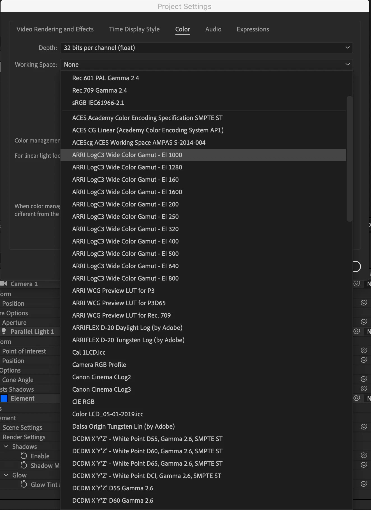Click pick whip on Glow Tint row
The height and width of the screenshot is (510, 371).
click(x=364, y=484)
